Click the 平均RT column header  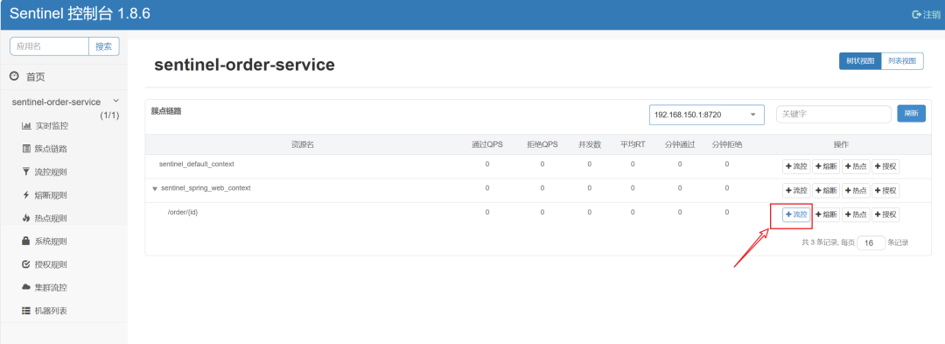pyautogui.click(x=633, y=144)
